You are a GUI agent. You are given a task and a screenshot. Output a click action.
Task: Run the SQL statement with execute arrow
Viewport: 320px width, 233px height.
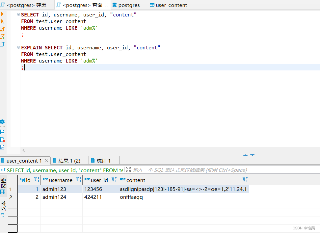[x=2, y=14]
